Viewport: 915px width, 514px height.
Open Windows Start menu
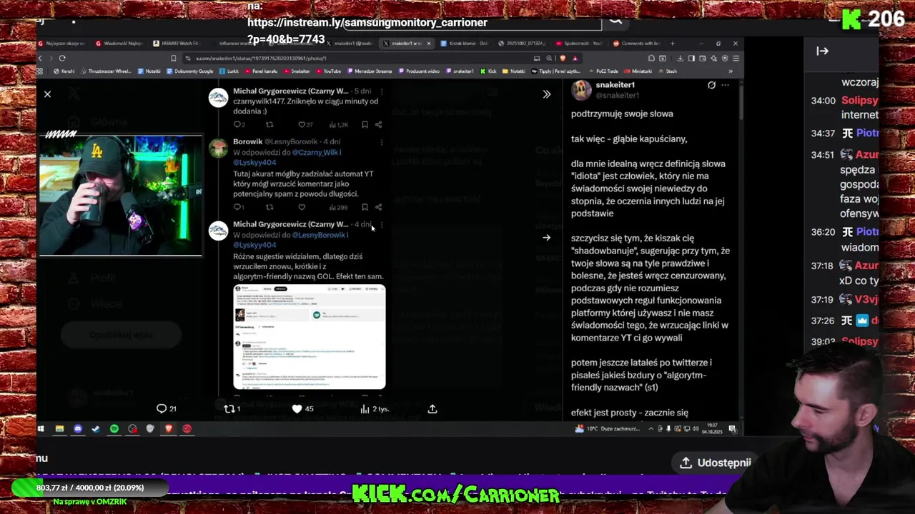click(41, 428)
